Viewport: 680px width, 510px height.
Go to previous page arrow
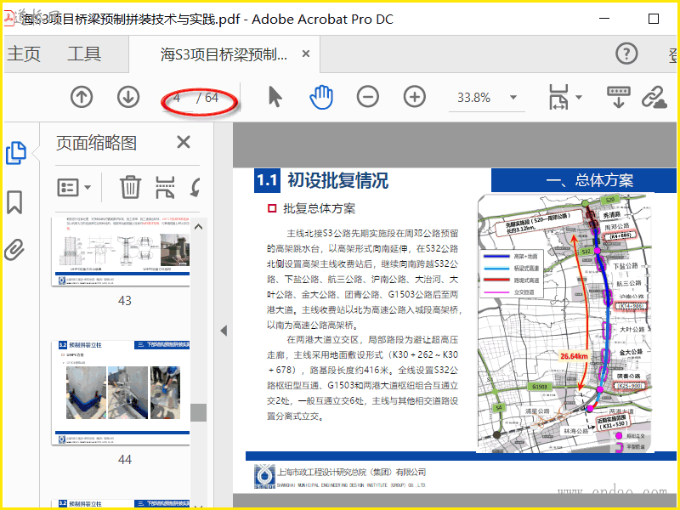82,97
